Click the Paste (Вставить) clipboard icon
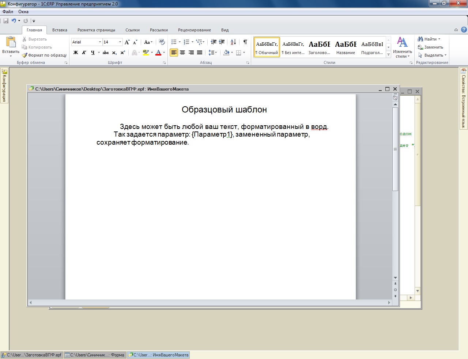 [x=11, y=42]
